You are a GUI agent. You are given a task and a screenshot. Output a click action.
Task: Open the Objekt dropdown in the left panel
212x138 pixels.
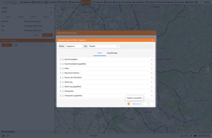point(35,12)
